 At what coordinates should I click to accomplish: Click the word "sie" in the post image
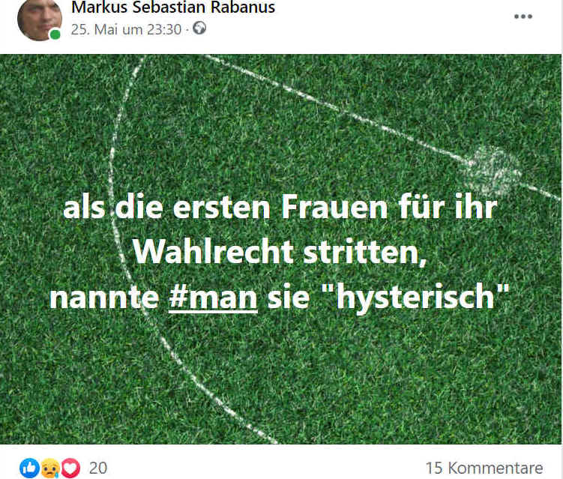[x=289, y=298]
